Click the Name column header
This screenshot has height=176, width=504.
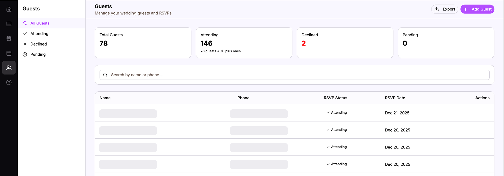coord(105,98)
